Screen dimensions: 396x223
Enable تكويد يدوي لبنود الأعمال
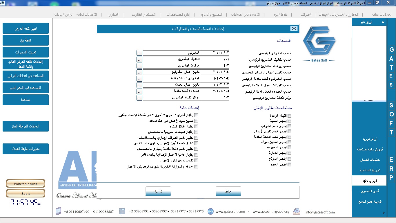[196, 160]
